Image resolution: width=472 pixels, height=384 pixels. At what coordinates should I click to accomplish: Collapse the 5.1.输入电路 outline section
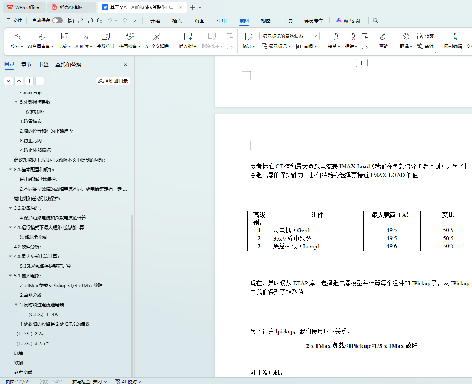click(10, 276)
